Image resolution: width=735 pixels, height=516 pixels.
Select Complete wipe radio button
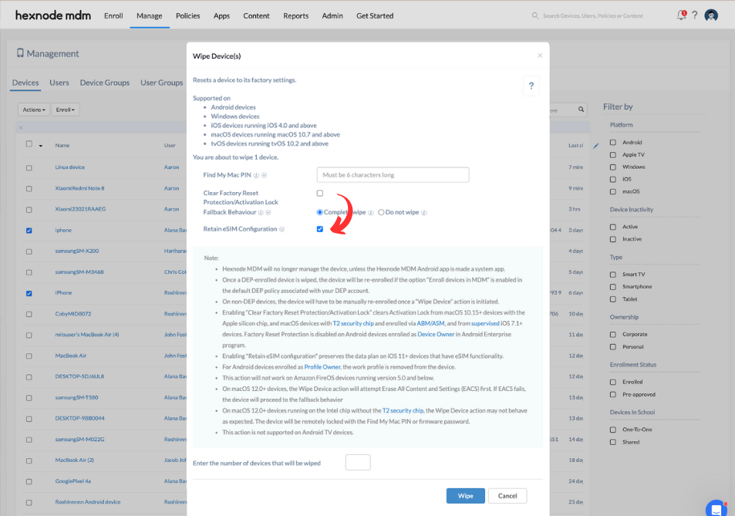(320, 212)
